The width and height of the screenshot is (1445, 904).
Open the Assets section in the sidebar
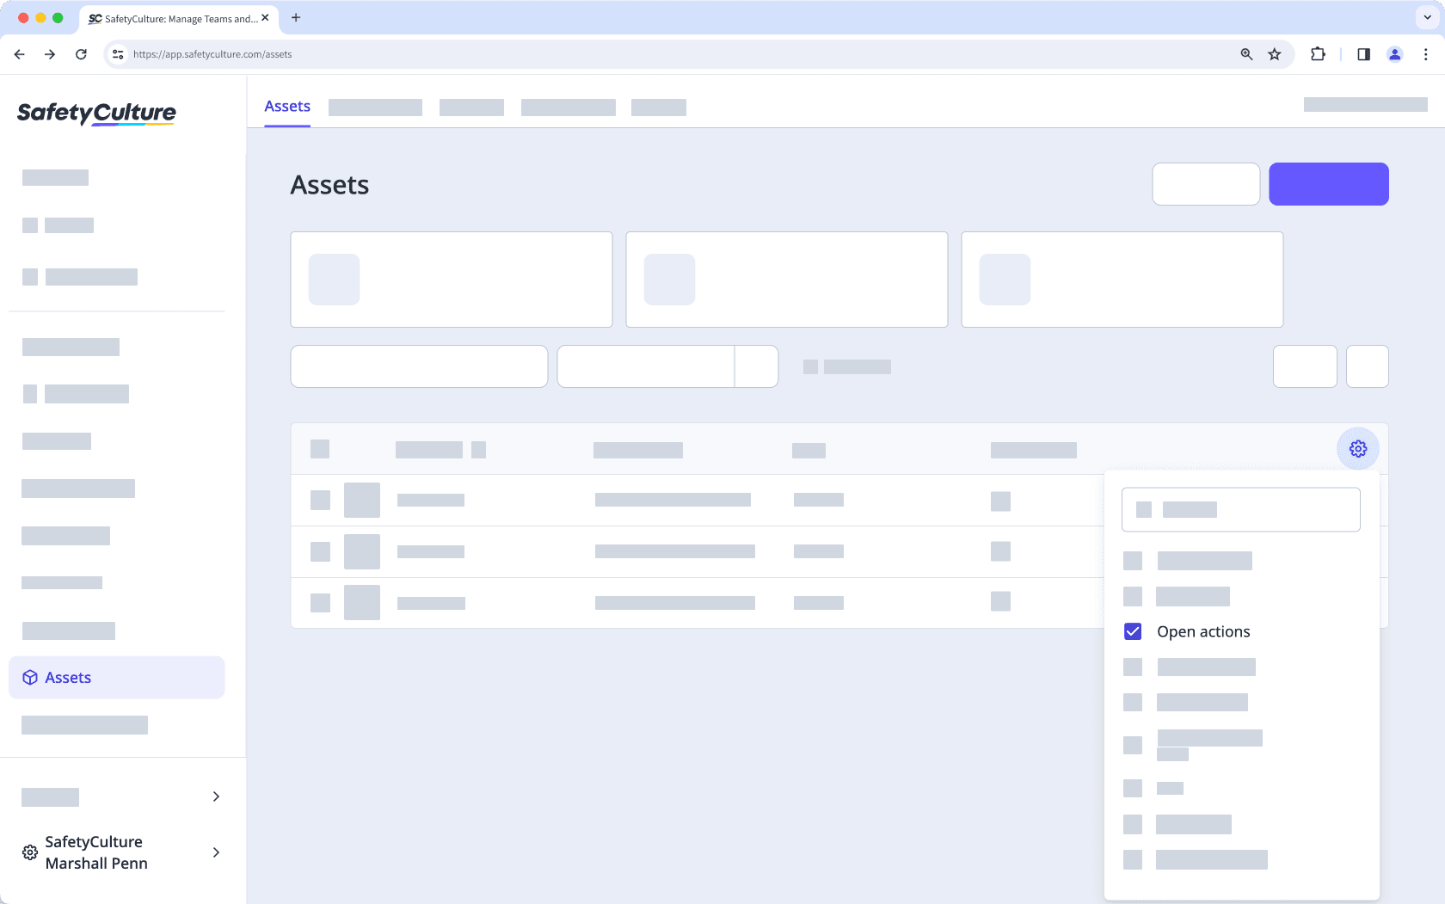[66, 677]
